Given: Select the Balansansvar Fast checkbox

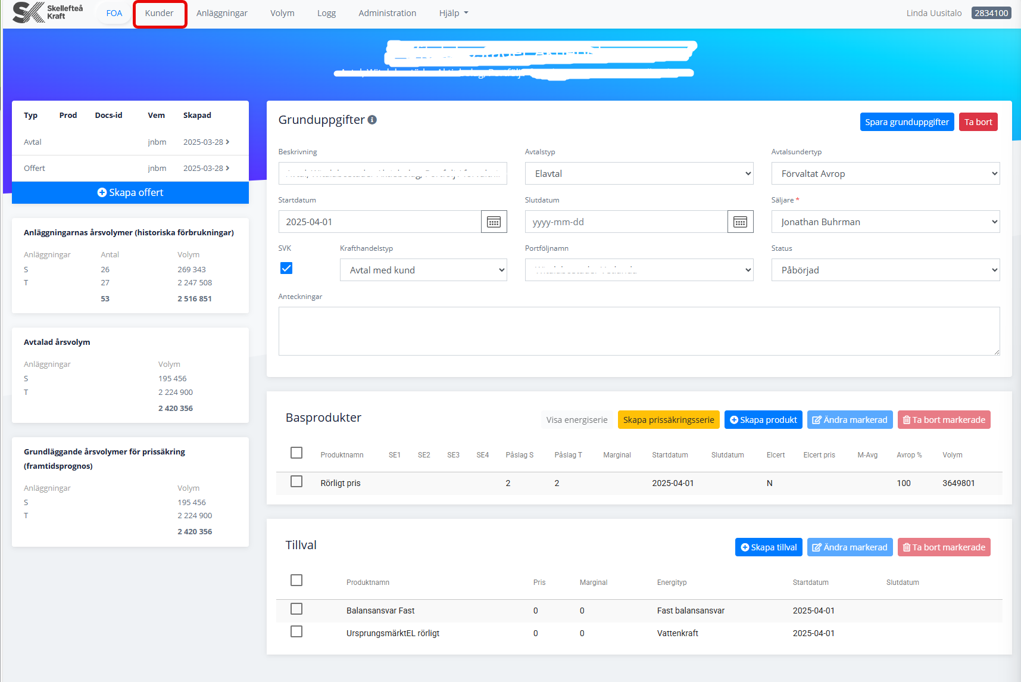Looking at the screenshot, I should click(296, 609).
